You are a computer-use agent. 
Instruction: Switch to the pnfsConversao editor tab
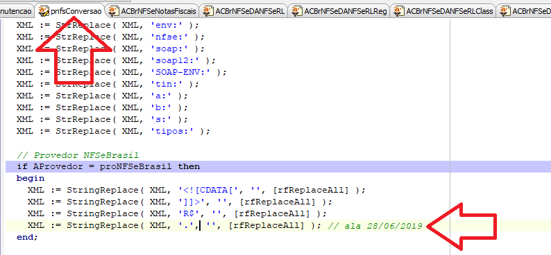click(x=70, y=11)
